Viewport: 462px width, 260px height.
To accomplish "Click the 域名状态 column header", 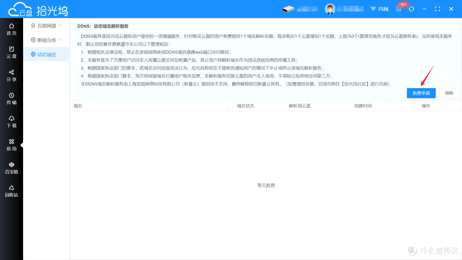I will pos(246,106).
